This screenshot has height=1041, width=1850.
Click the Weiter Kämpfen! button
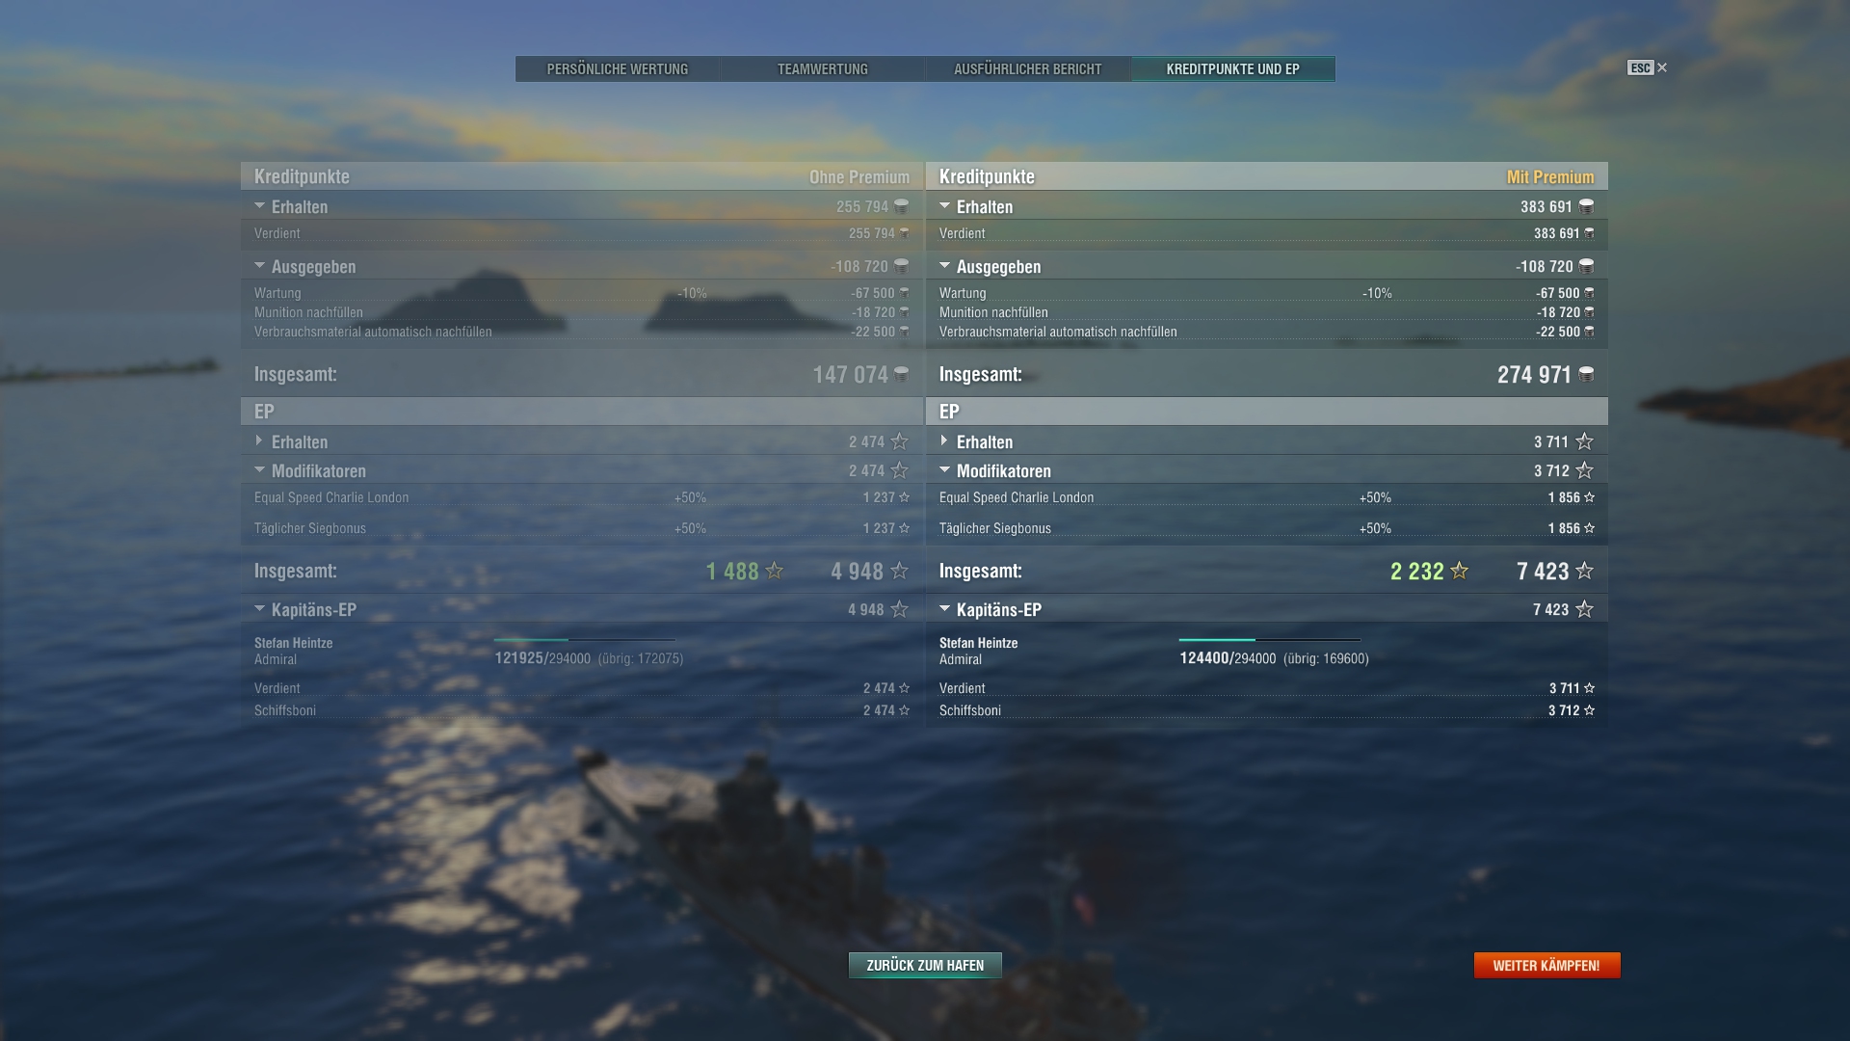(1546, 965)
